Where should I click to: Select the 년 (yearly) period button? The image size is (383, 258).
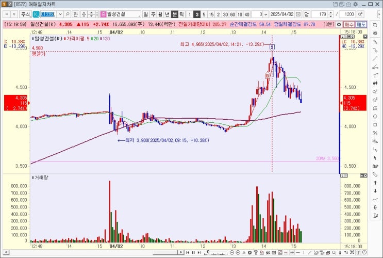pos(168,14)
